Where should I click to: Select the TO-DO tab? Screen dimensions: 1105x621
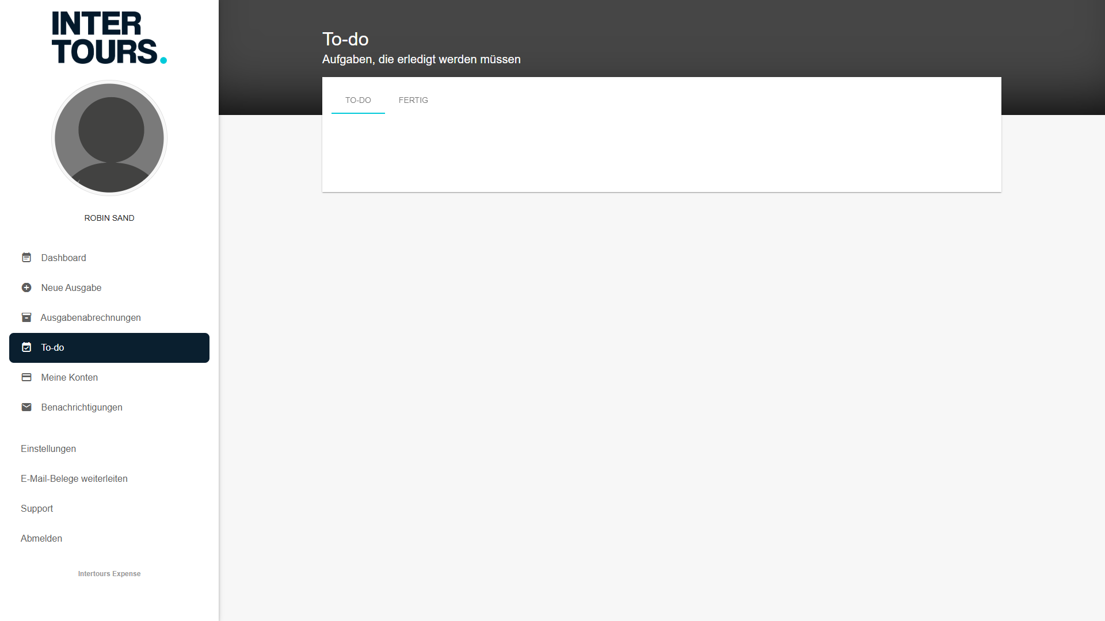coord(358,100)
